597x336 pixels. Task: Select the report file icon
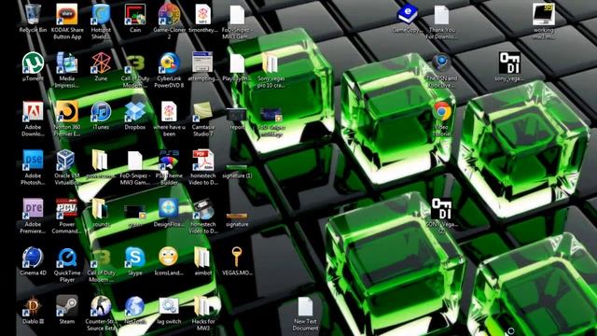tap(237, 114)
